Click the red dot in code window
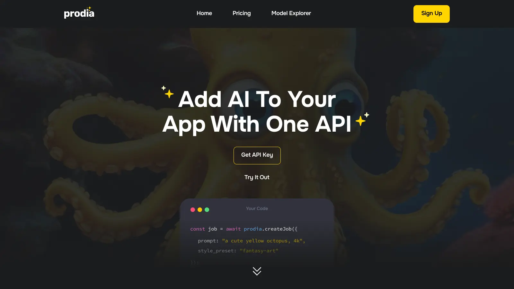514x289 pixels. tap(193, 210)
